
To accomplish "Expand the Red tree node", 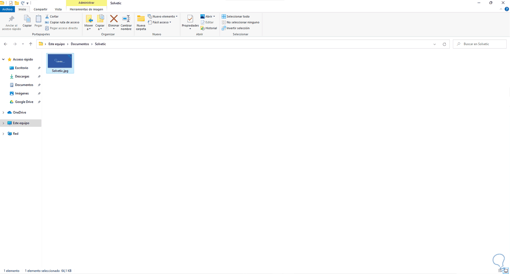I will point(3,134).
